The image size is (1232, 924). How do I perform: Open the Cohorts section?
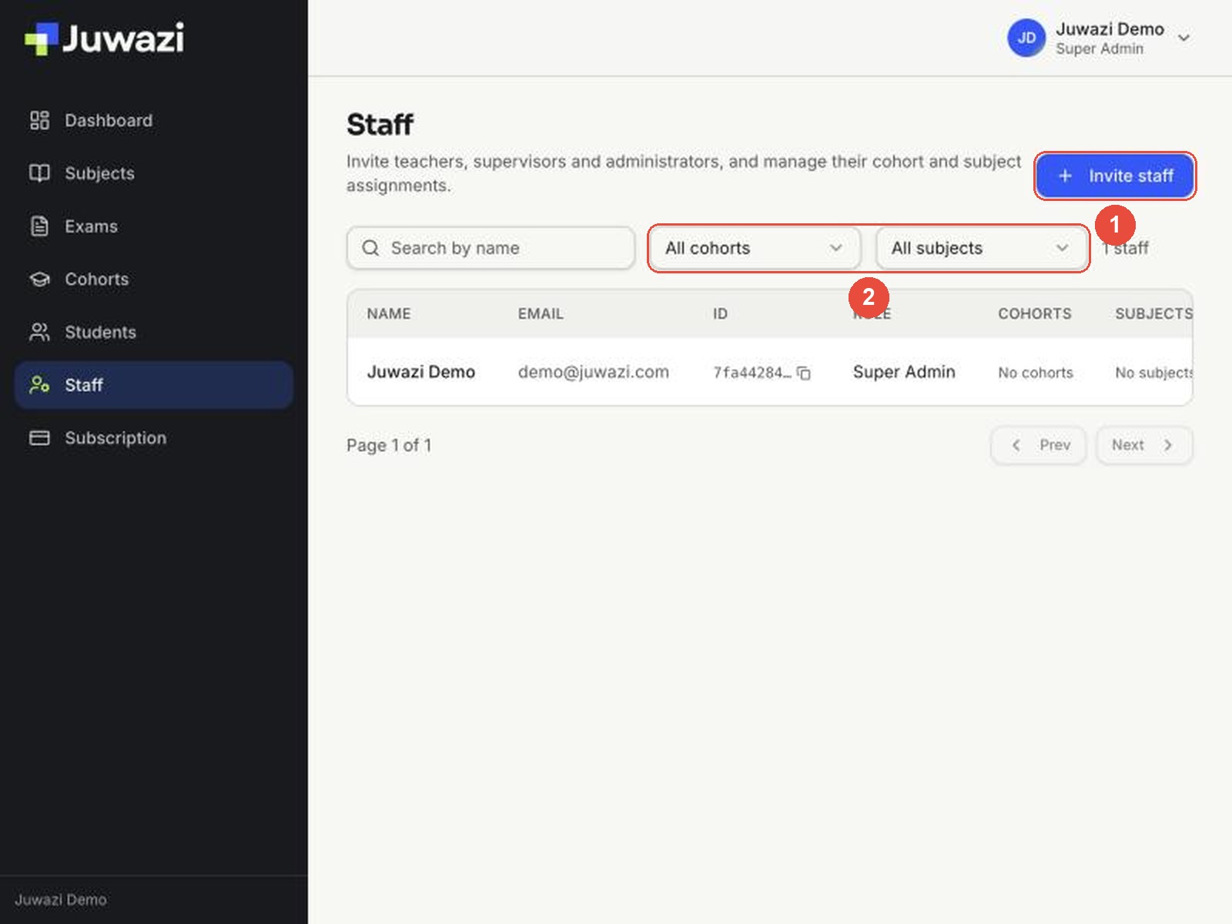tap(154, 280)
